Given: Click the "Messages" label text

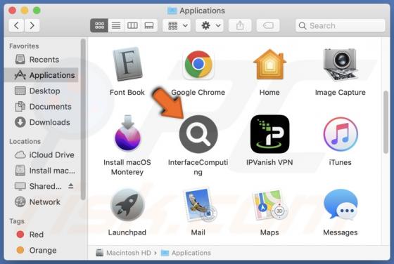Looking at the screenshot, I should coord(341,232).
